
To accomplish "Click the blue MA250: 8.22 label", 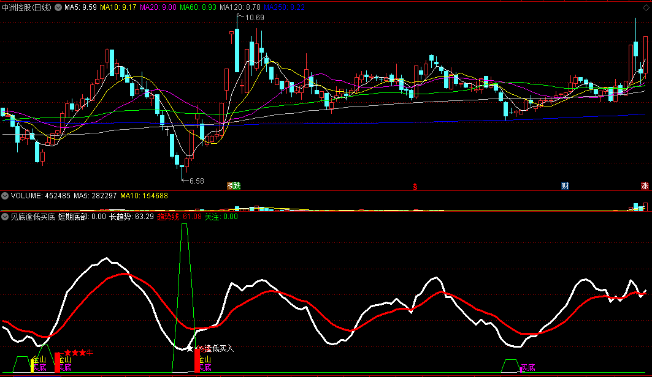I will point(285,7).
